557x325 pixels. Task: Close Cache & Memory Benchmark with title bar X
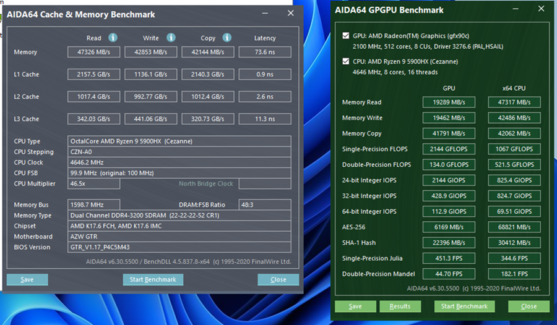tap(291, 13)
